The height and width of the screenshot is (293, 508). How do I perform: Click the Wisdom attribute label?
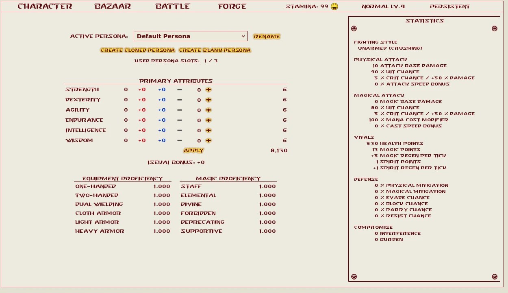click(79, 140)
